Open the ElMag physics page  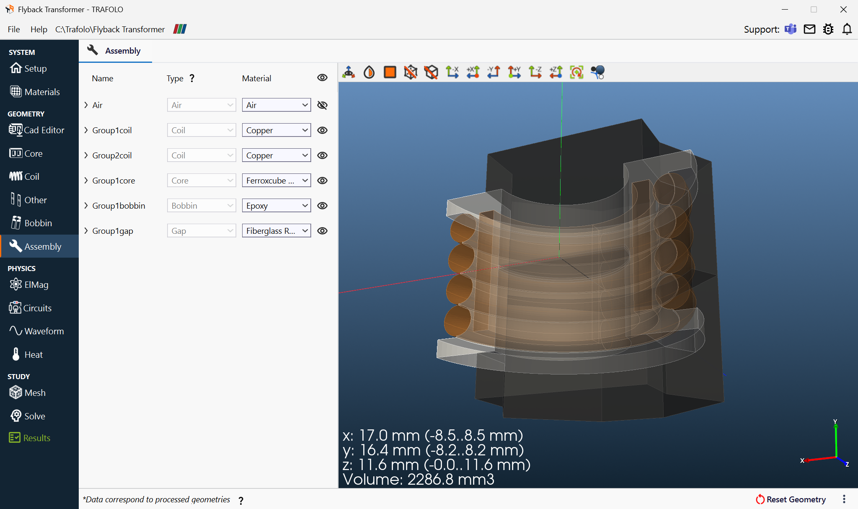(x=39, y=284)
